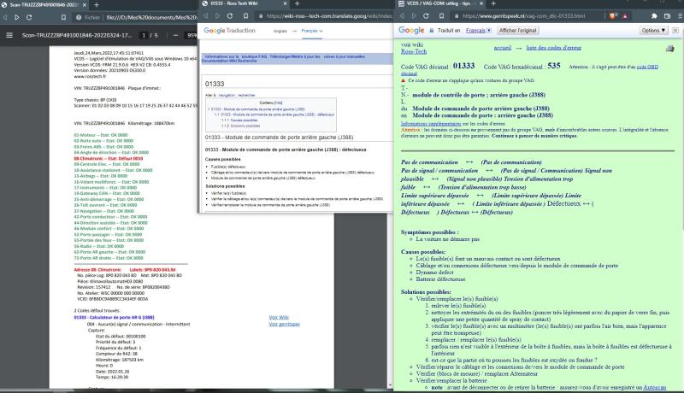Image resolution: width=684 pixels, height=393 pixels.
Task: Reload the Ross Tech Wiki page
Action: (x=230, y=15)
